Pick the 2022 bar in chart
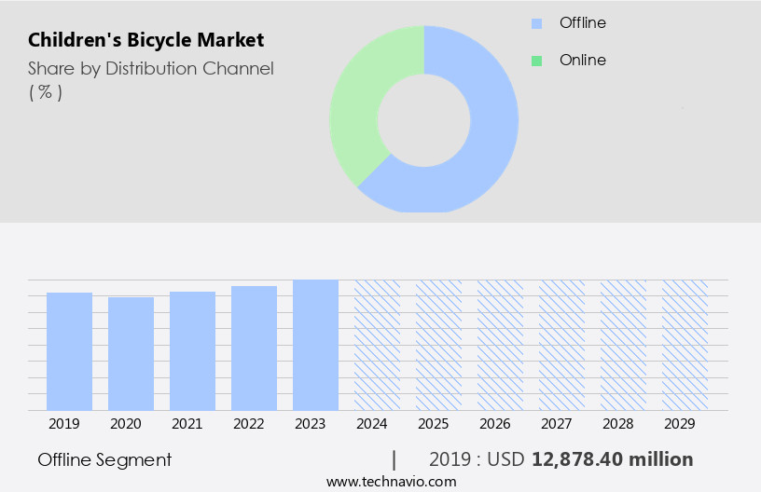This screenshot has width=761, height=492. [x=254, y=348]
